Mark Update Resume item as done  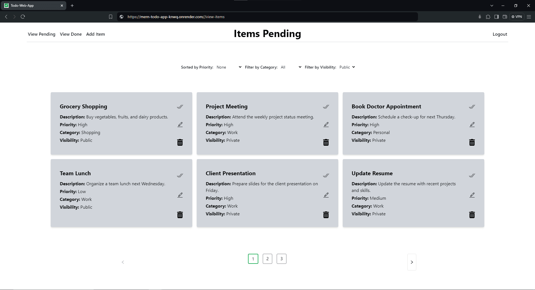(472, 176)
